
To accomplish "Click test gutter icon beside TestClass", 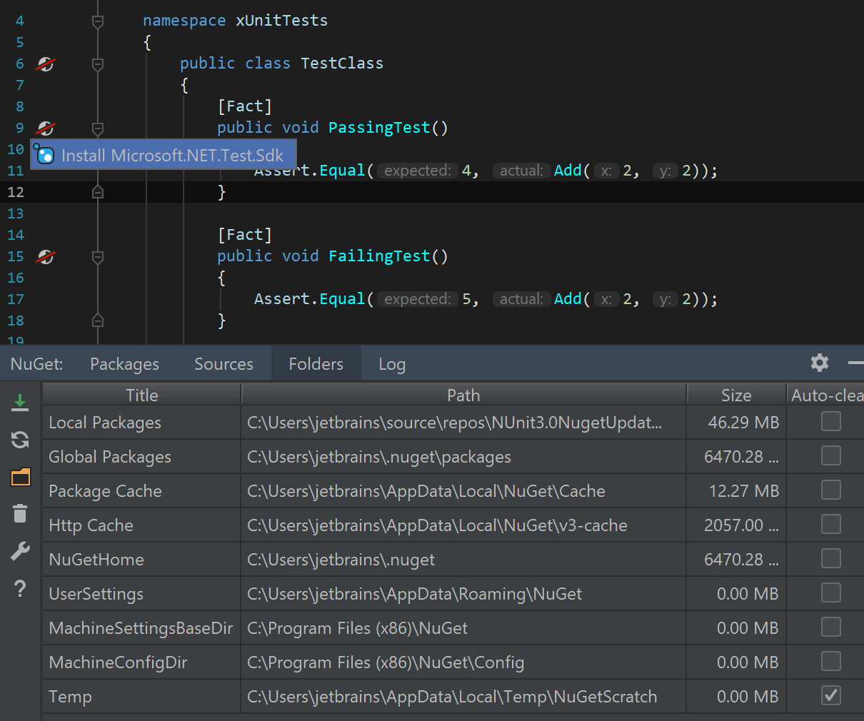I will [46, 64].
